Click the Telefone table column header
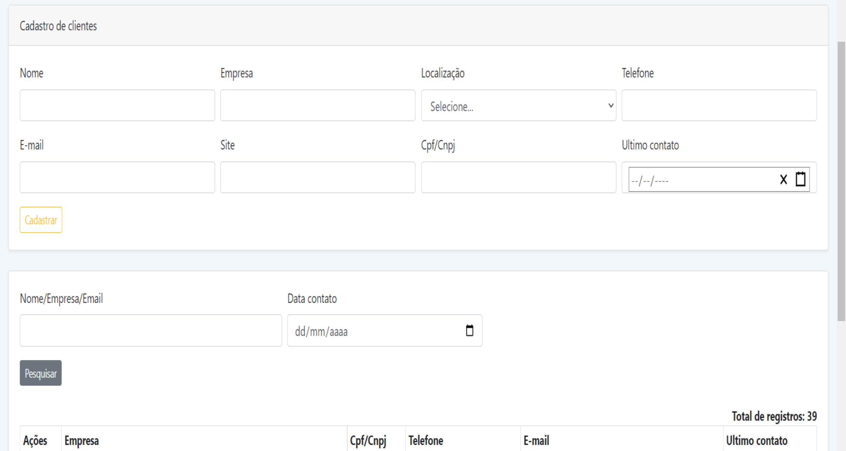The image size is (846, 451). point(425,441)
